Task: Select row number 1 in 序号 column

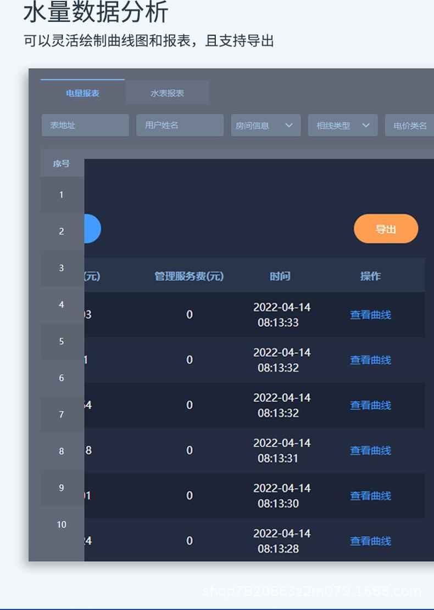Action: [x=62, y=195]
